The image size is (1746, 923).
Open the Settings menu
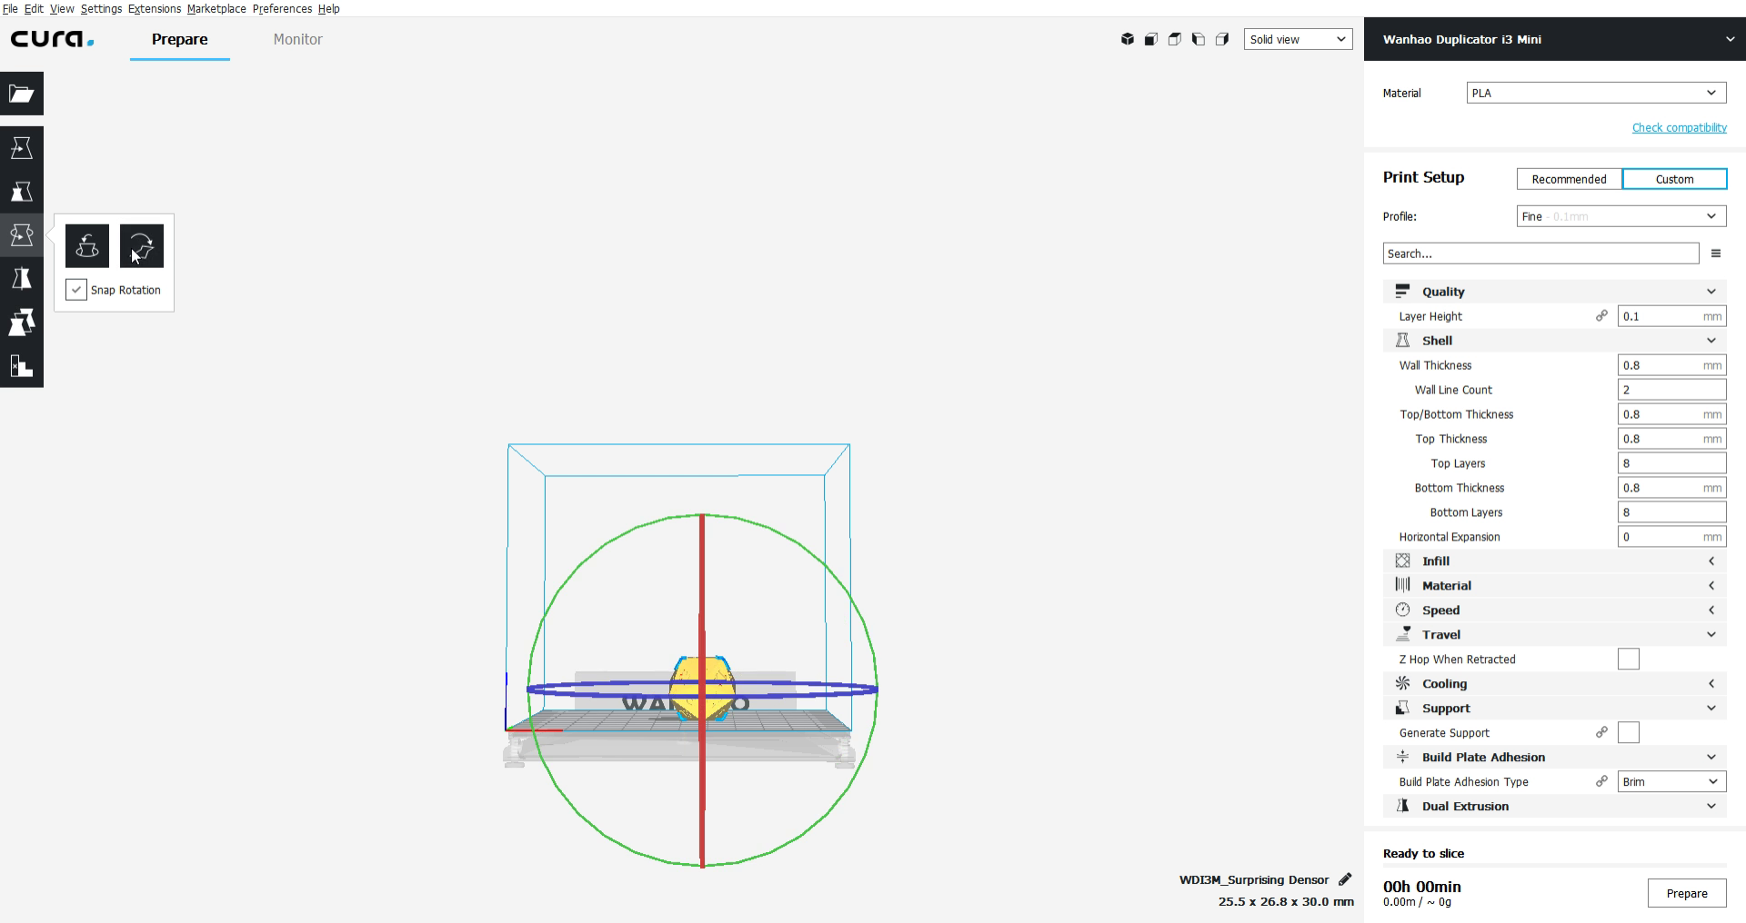[101, 8]
